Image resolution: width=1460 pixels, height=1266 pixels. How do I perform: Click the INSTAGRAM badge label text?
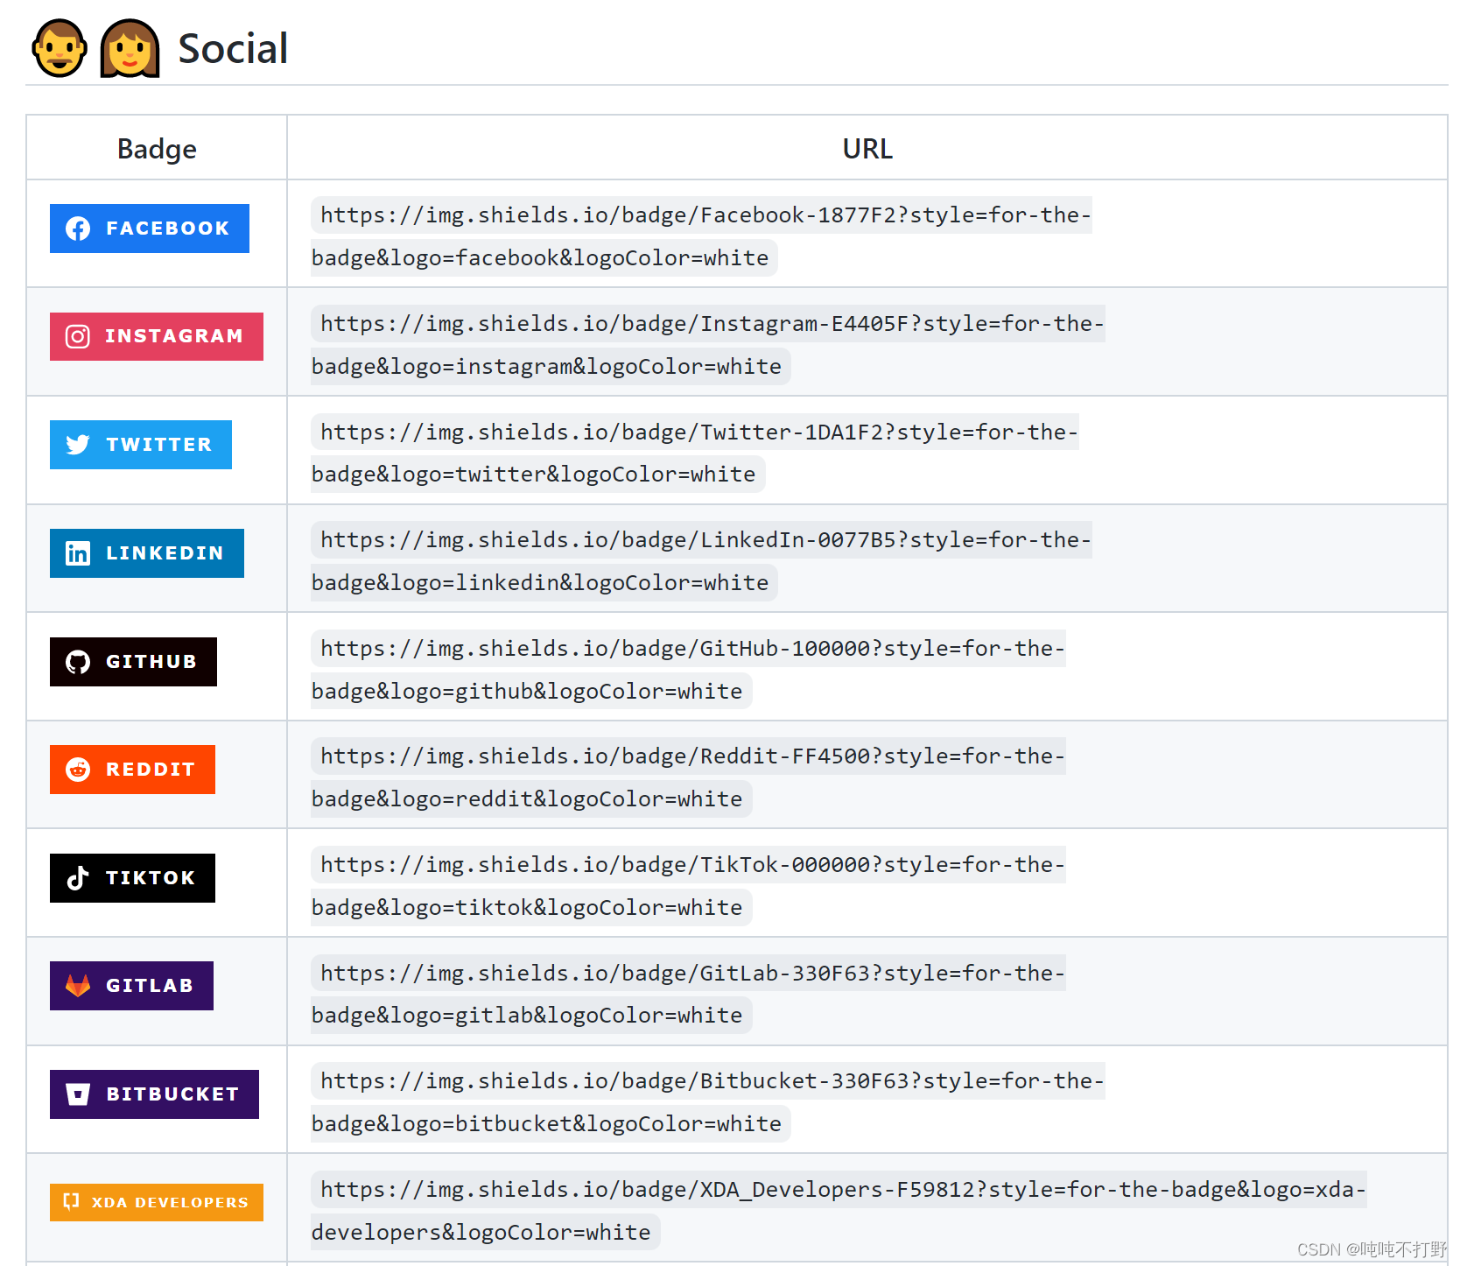174,336
